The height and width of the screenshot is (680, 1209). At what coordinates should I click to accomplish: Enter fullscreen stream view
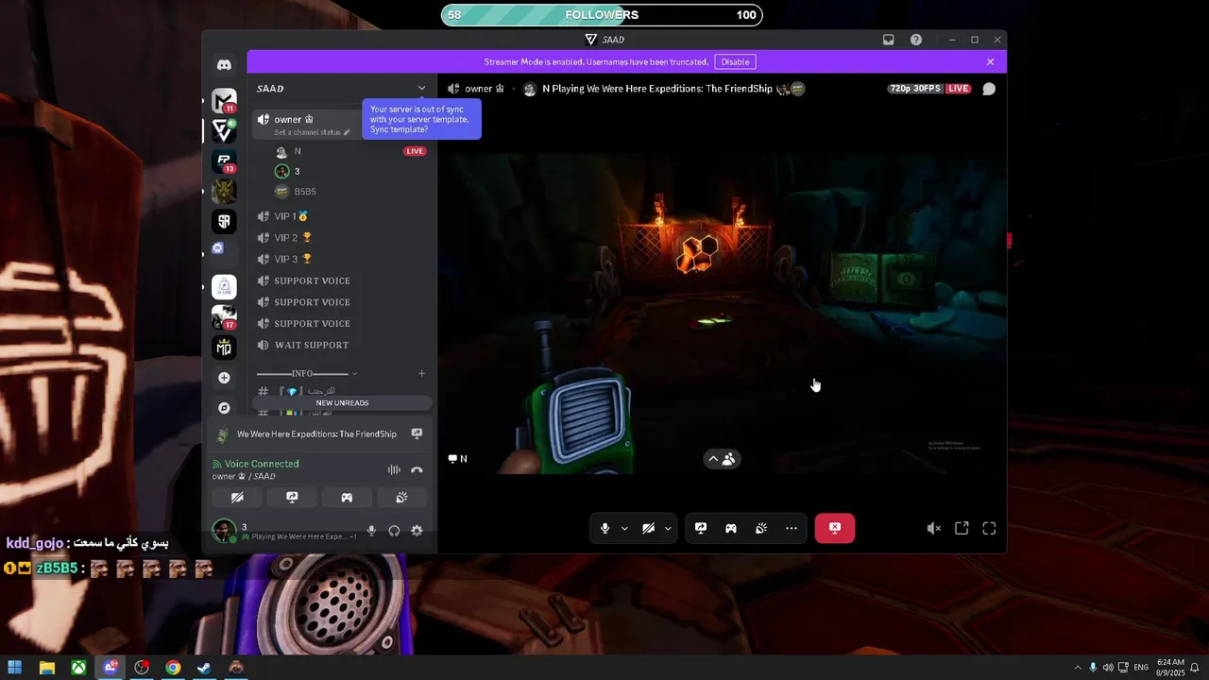[x=989, y=529]
